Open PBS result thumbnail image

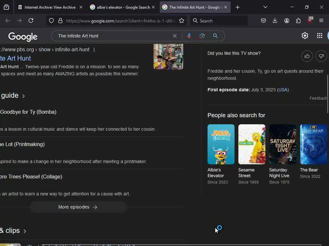click(168, 56)
